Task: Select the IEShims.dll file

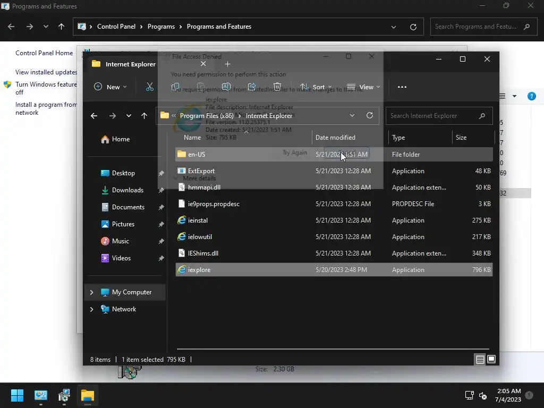Action: click(x=334, y=253)
